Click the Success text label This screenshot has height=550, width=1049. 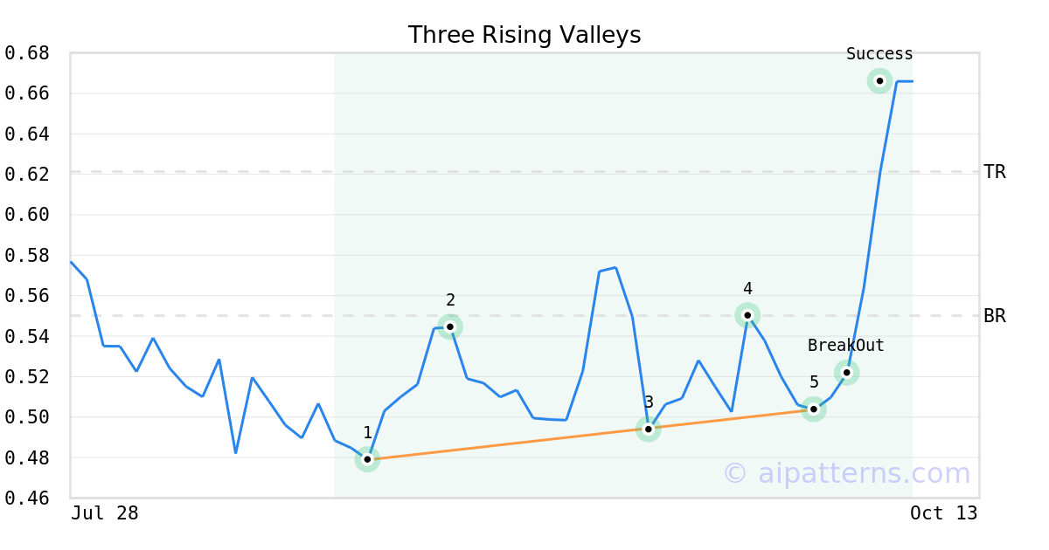click(879, 54)
